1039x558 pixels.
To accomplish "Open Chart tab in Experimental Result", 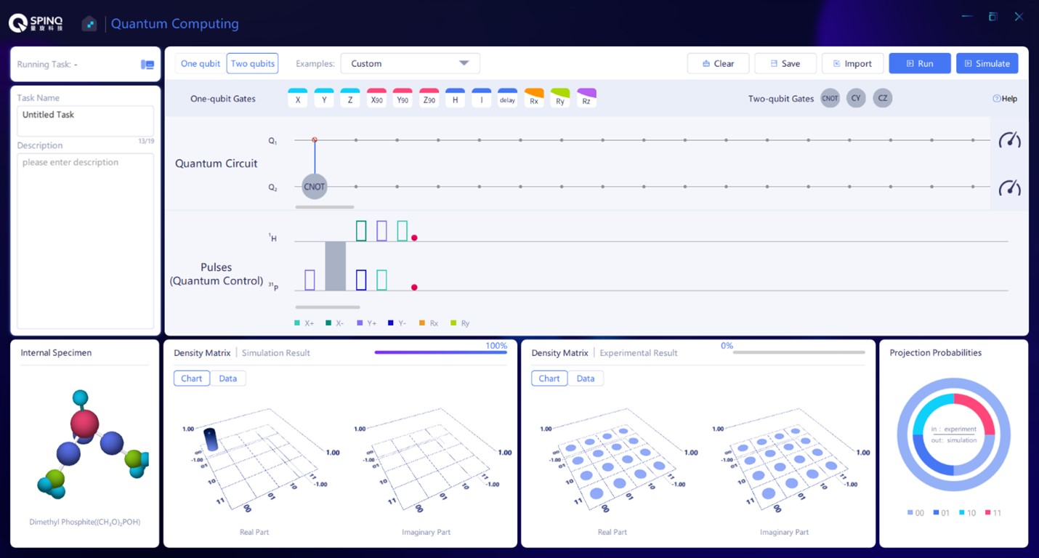I will (549, 379).
